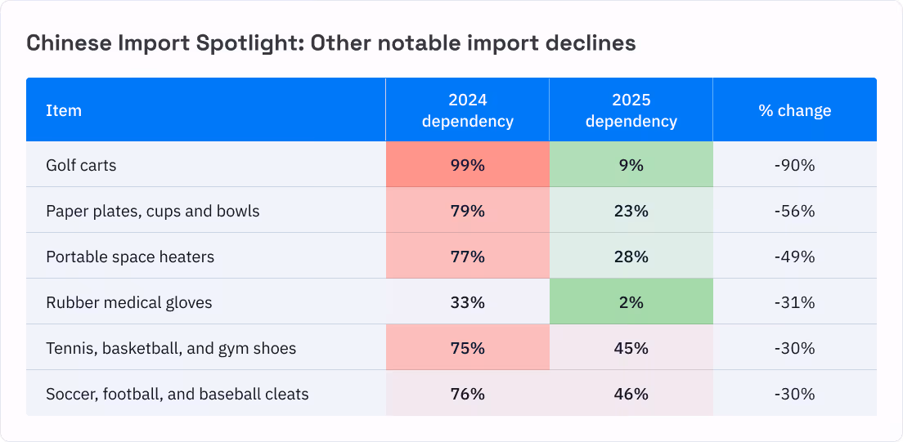The height and width of the screenshot is (442, 903).
Task: Select the 2025 dependency column header
Action: click(631, 110)
